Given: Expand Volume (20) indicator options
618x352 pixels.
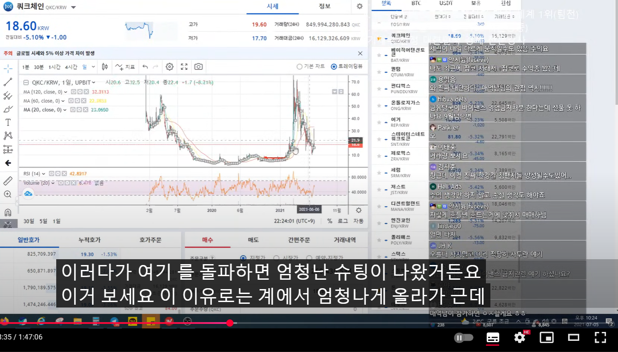Looking at the screenshot, I should point(53,183).
